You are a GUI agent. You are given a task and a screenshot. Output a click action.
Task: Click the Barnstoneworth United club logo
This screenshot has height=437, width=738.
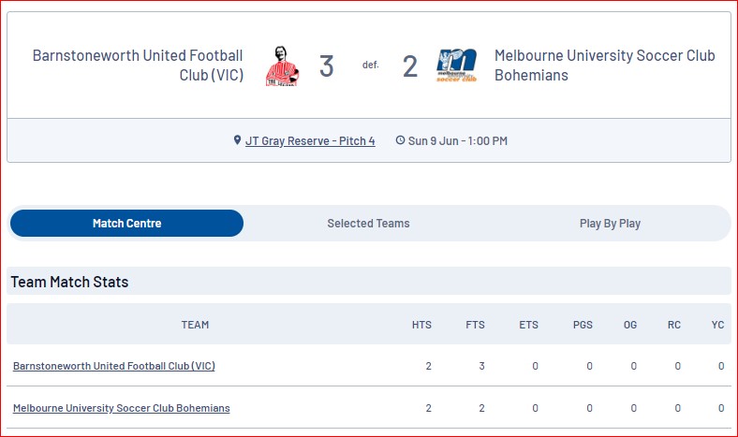pos(282,66)
